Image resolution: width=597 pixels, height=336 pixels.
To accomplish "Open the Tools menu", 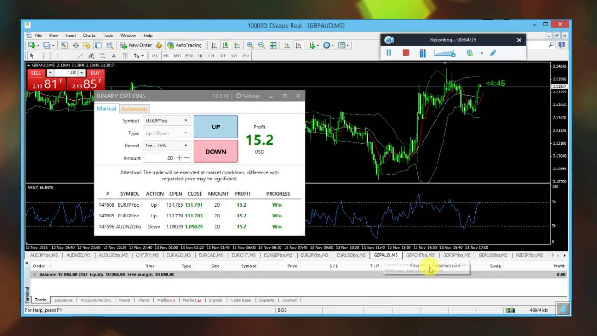I will [108, 35].
